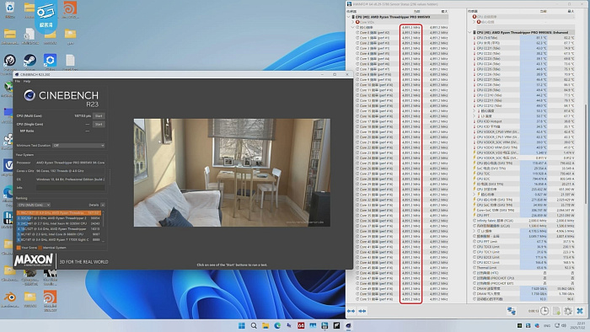Open Minimum Test Duration dropdown

pos(78,146)
